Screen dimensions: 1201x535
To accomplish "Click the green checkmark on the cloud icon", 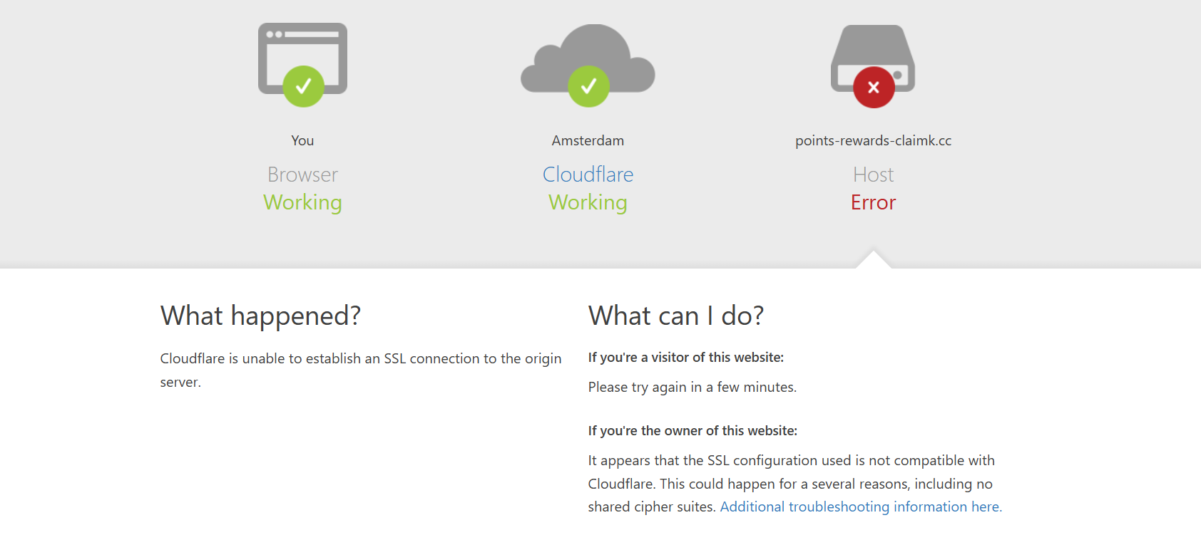I will (x=588, y=86).
